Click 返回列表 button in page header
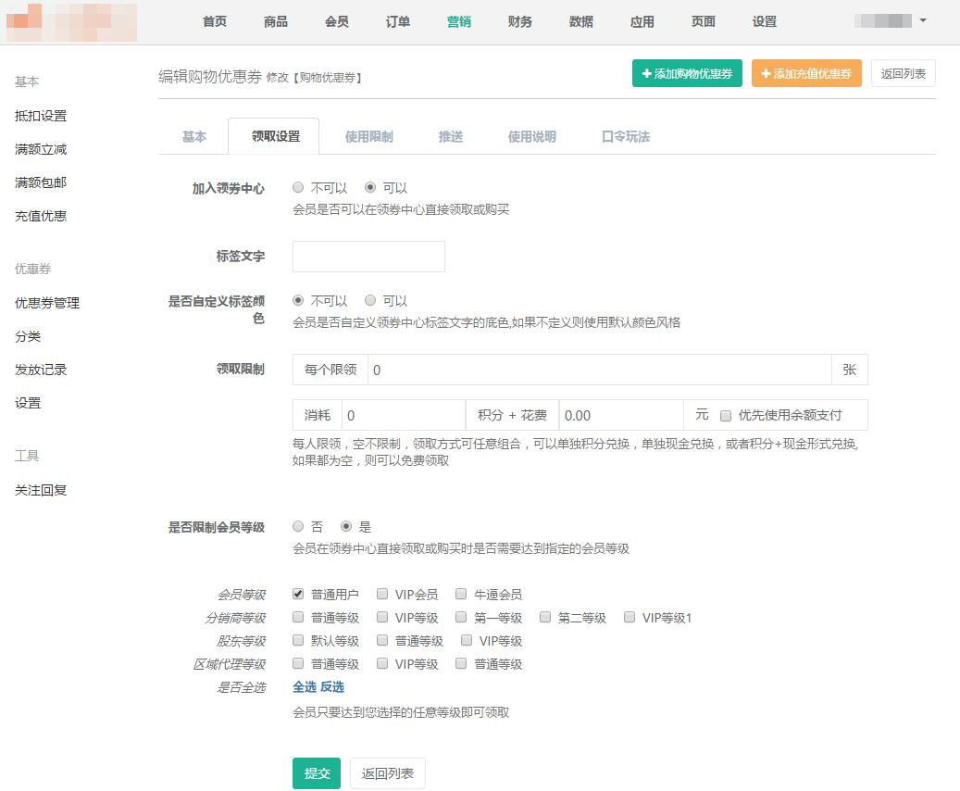Viewport: 960px width, 791px height. 903,73
